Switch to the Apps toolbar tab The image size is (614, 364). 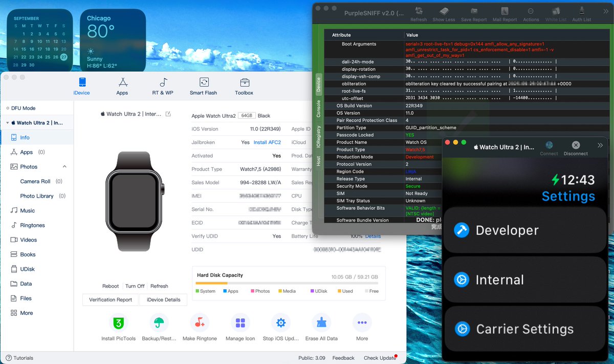(x=122, y=86)
